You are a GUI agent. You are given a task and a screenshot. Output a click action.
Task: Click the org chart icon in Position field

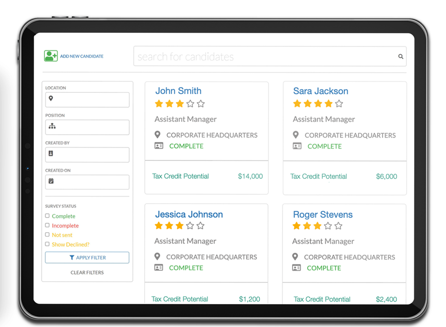[52, 126]
